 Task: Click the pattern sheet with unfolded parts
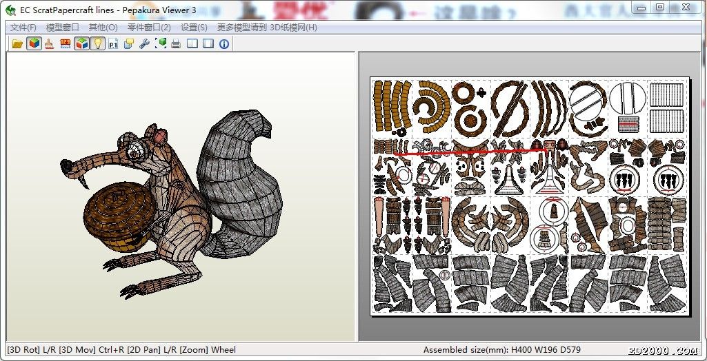click(530, 196)
